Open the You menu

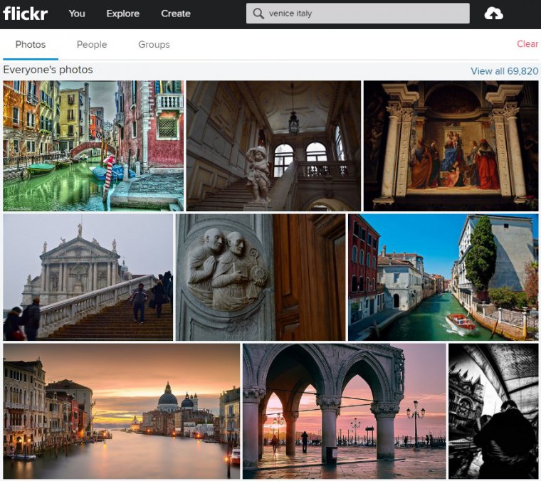point(77,14)
